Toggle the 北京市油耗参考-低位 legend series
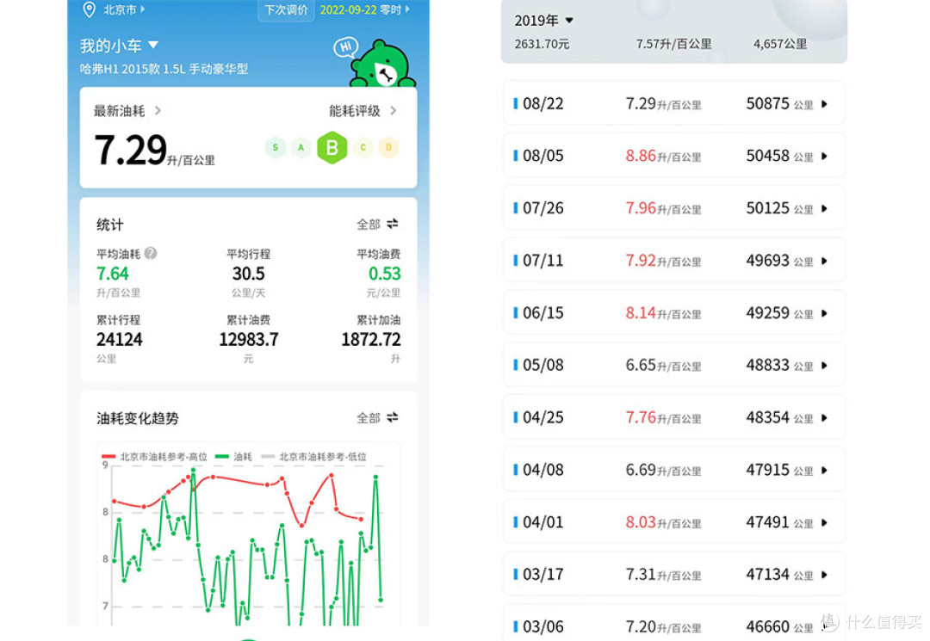The image size is (930, 641). (313, 457)
